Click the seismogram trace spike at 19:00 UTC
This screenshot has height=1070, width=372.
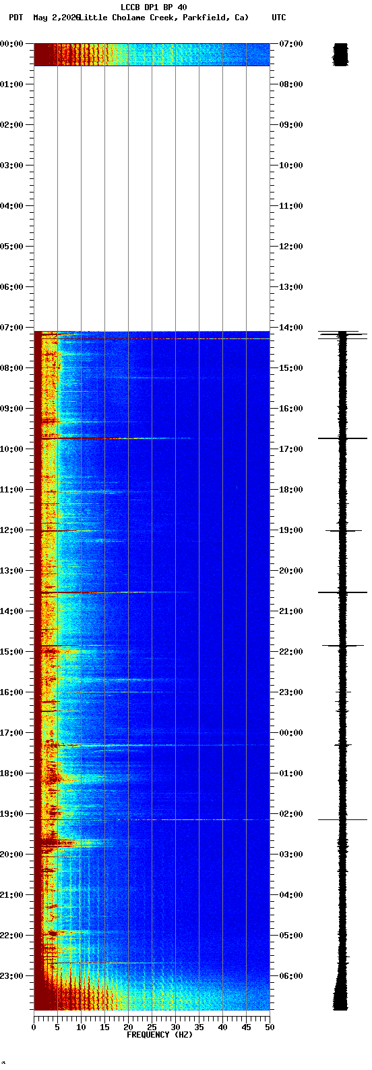click(x=342, y=531)
